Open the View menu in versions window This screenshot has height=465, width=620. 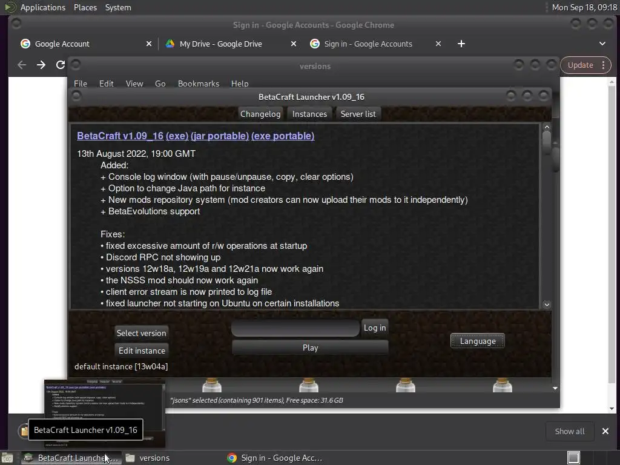coord(134,84)
